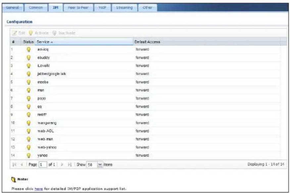Click the Note icon
Screen dimensions: 290x193
coord(14,179)
